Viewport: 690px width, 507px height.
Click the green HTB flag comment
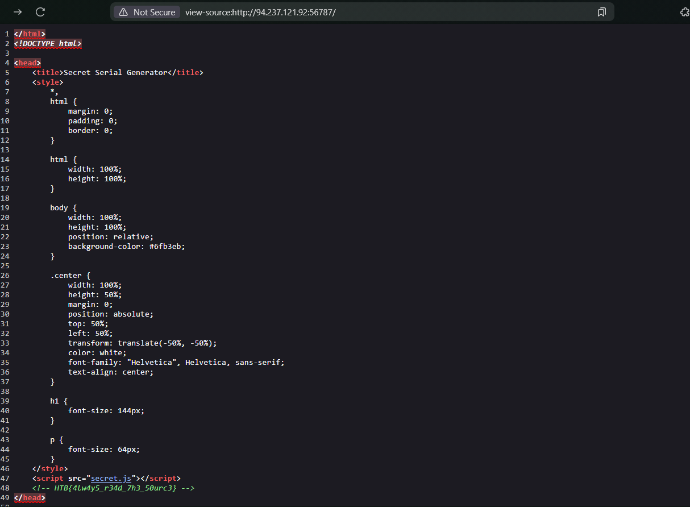[x=113, y=488]
